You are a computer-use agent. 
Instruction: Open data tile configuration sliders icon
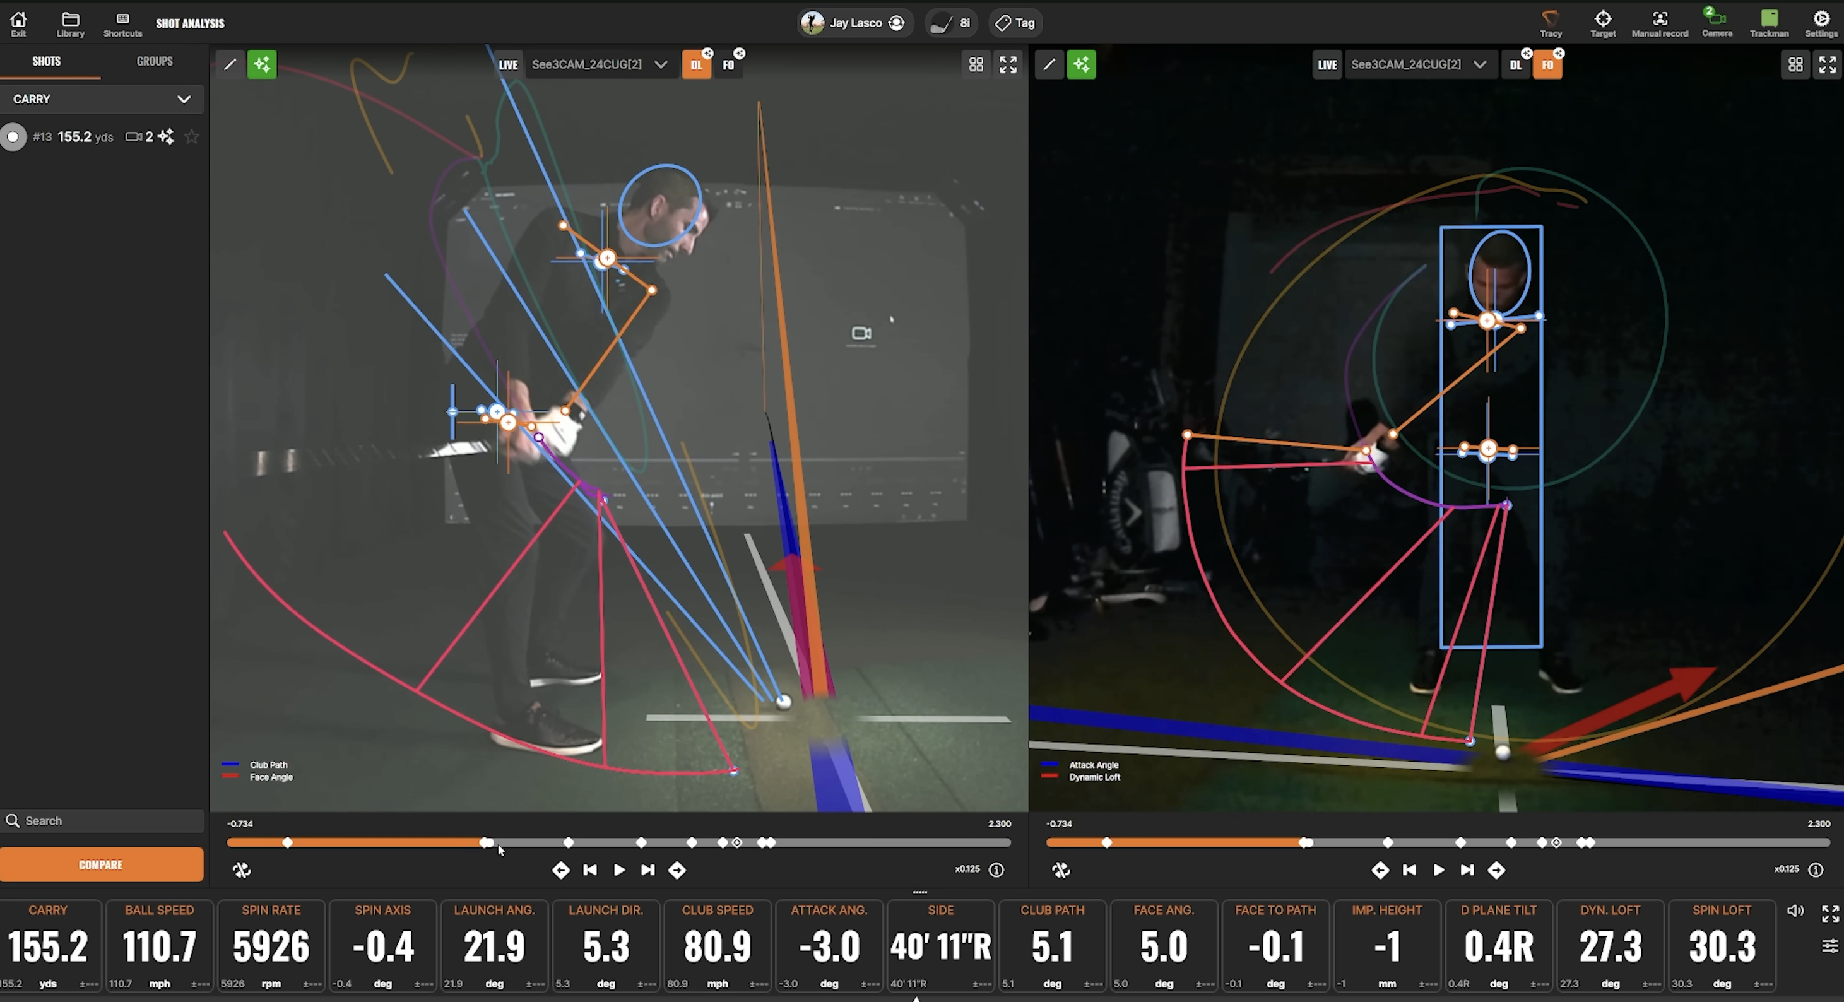pyautogui.click(x=1829, y=946)
